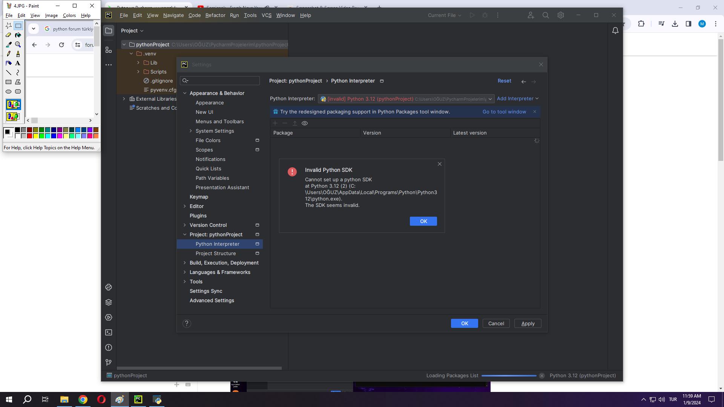Click the Settings search input field
The image size is (724, 407).
click(220, 81)
